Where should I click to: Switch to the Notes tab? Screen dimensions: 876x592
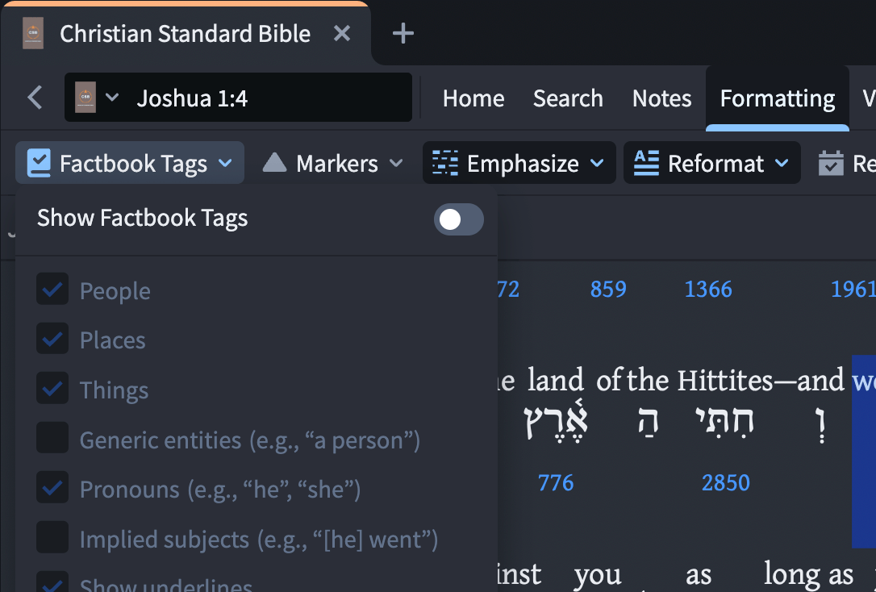coord(661,98)
